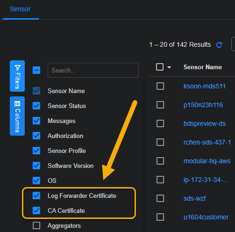Select the row for sds-wzf
This screenshot has height=232, width=235.
[160, 198]
